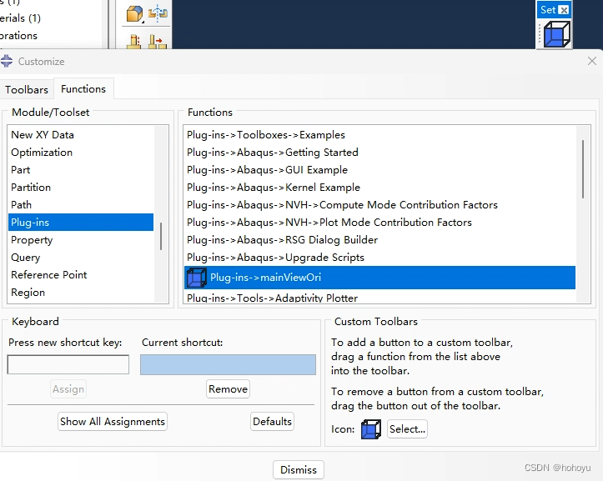
Task: Select Query in Module/Toolset list
Action: pyautogui.click(x=81, y=258)
